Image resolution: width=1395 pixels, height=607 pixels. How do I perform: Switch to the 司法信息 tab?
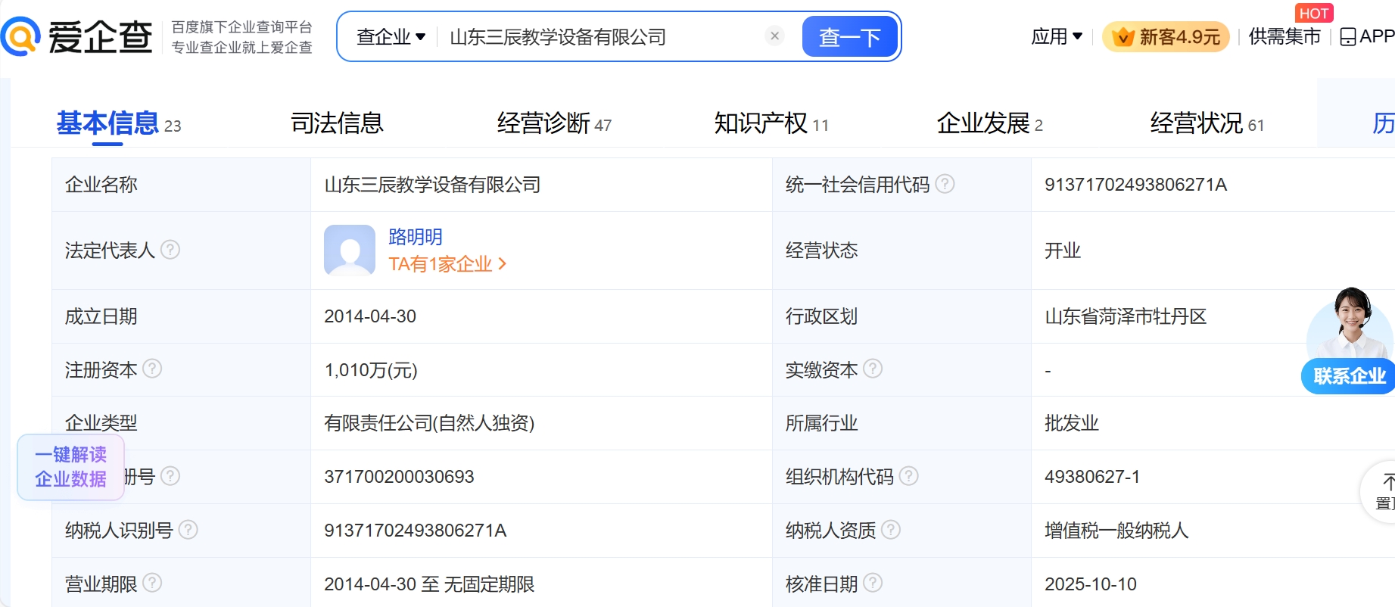coord(337,123)
